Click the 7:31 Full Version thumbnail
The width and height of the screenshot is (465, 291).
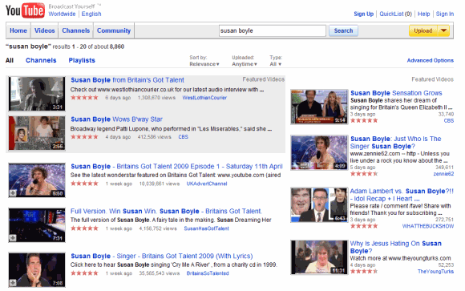pyautogui.click(x=37, y=224)
